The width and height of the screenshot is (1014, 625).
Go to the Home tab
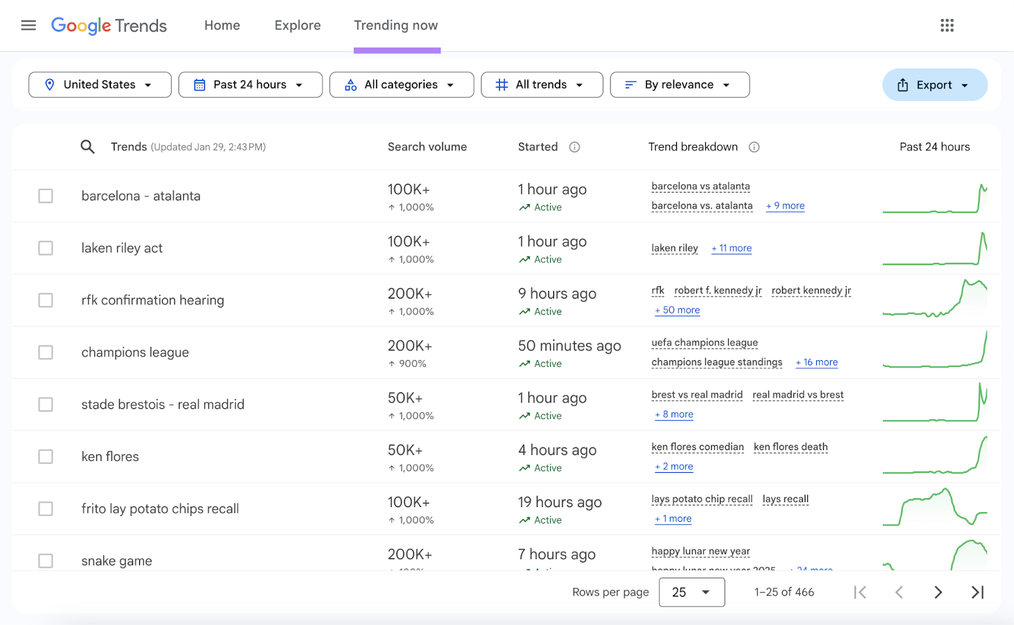point(221,25)
